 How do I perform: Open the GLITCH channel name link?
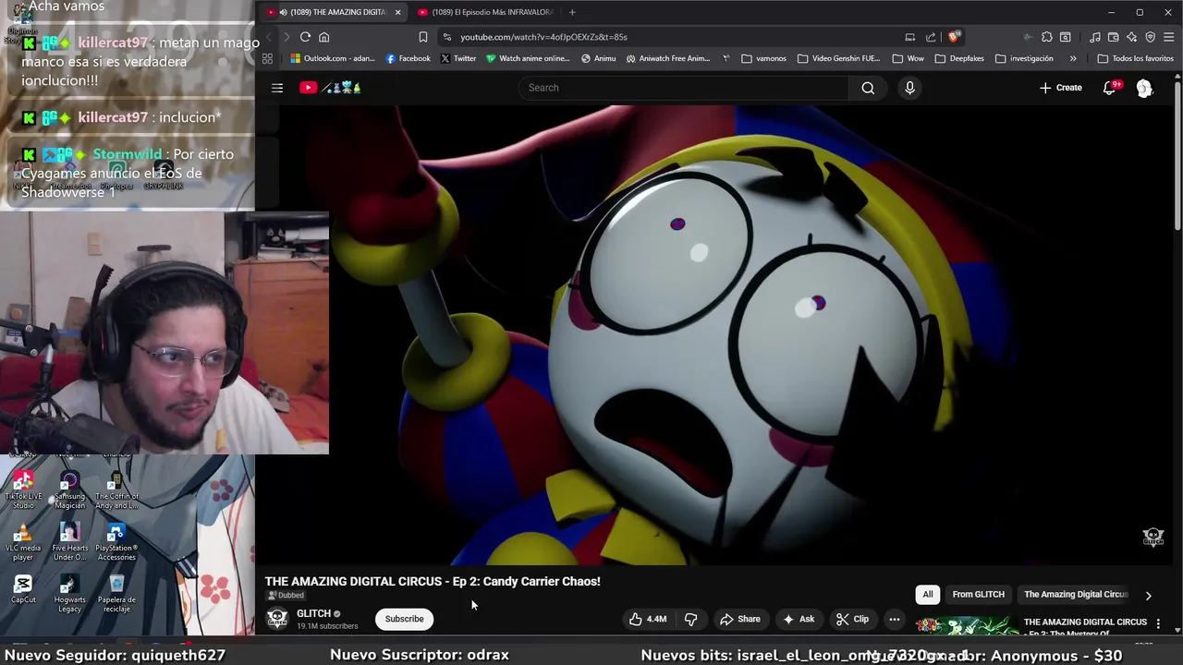tap(313, 613)
